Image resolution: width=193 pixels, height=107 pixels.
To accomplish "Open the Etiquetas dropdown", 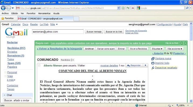I will pyautogui.click(x=157, y=49).
